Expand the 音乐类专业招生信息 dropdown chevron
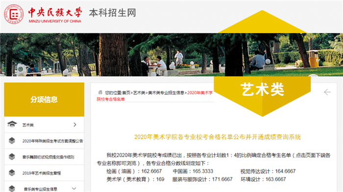The height and width of the screenshot is (192, 343). click(x=74, y=189)
